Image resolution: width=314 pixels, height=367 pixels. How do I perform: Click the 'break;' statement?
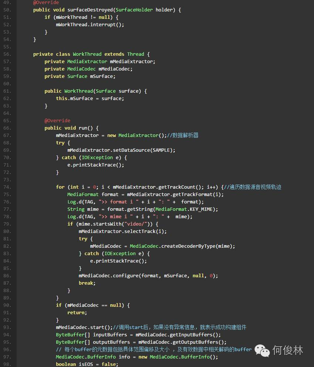point(87,283)
